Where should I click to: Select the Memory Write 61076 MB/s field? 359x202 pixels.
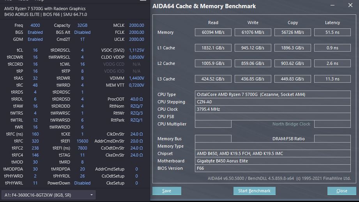pyautogui.click(x=253, y=32)
